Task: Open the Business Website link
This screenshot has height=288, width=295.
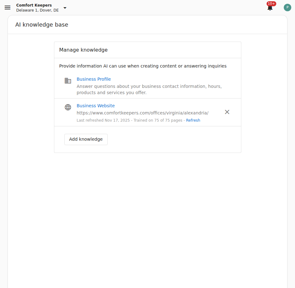Action: [x=96, y=106]
